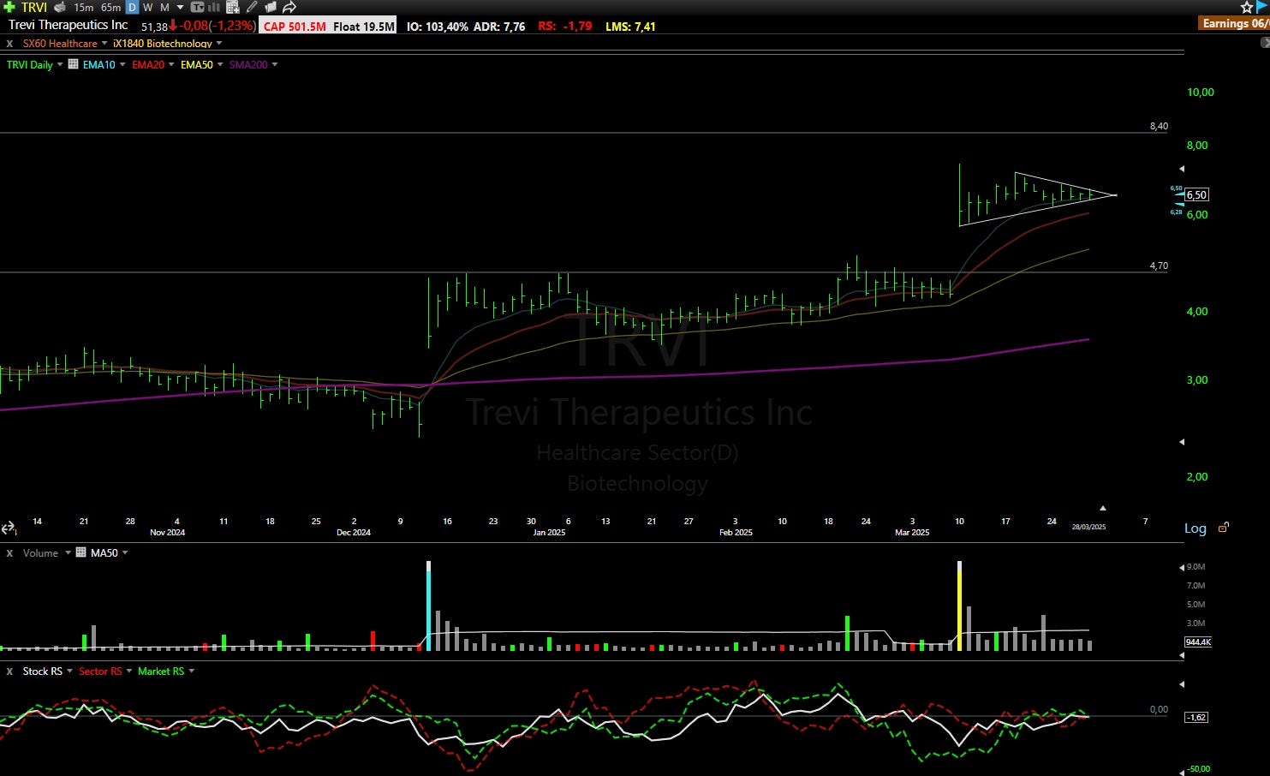Click the Earnings date badge
Screen dimensions: 1270x776
(x=1234, y=23)
